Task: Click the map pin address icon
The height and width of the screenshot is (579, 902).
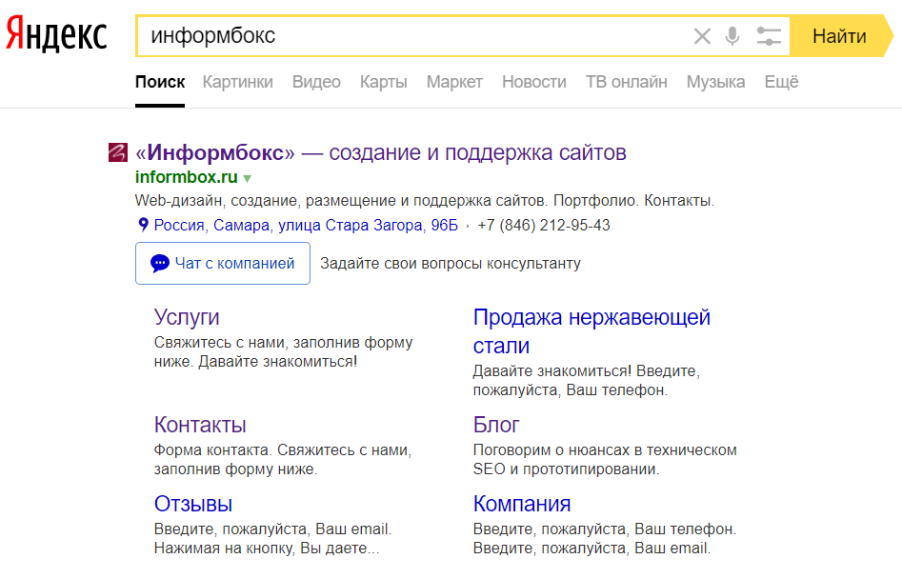Action: (143, 224)
